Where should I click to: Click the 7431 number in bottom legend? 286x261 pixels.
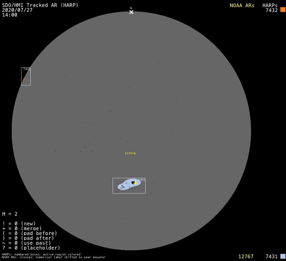(x=271, y=256)
